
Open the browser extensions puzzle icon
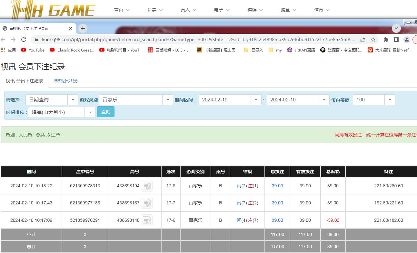(x=386, y=40)
